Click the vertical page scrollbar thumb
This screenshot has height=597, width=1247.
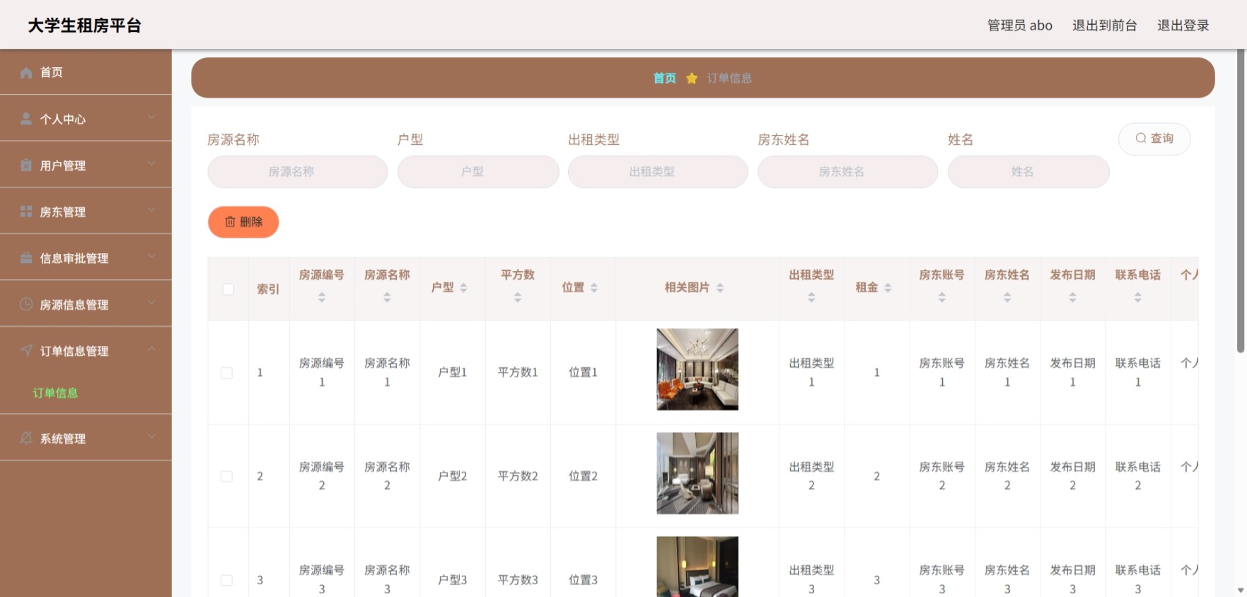coord(1241,201)
